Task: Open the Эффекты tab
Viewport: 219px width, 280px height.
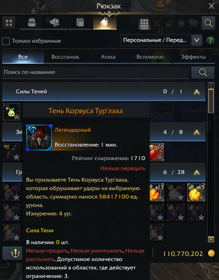Action: (193, 57)
